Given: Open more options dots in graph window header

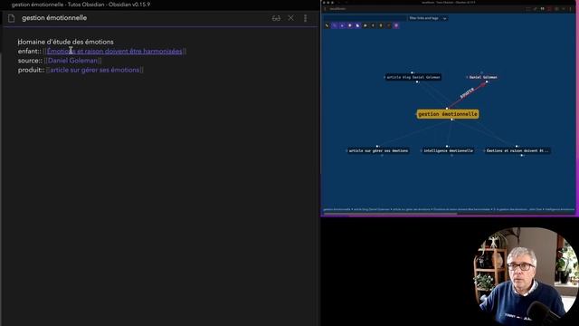Looking at the screenshot, I should pyautogui.click(x=571, y=8).
